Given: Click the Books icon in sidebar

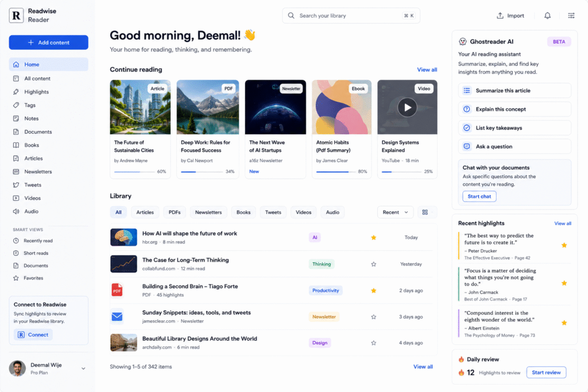Looking at the screenshot, I should pos(16,145).
